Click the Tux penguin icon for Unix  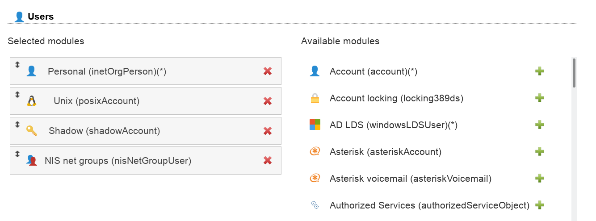pyautogui.click(x=31, y=101)
